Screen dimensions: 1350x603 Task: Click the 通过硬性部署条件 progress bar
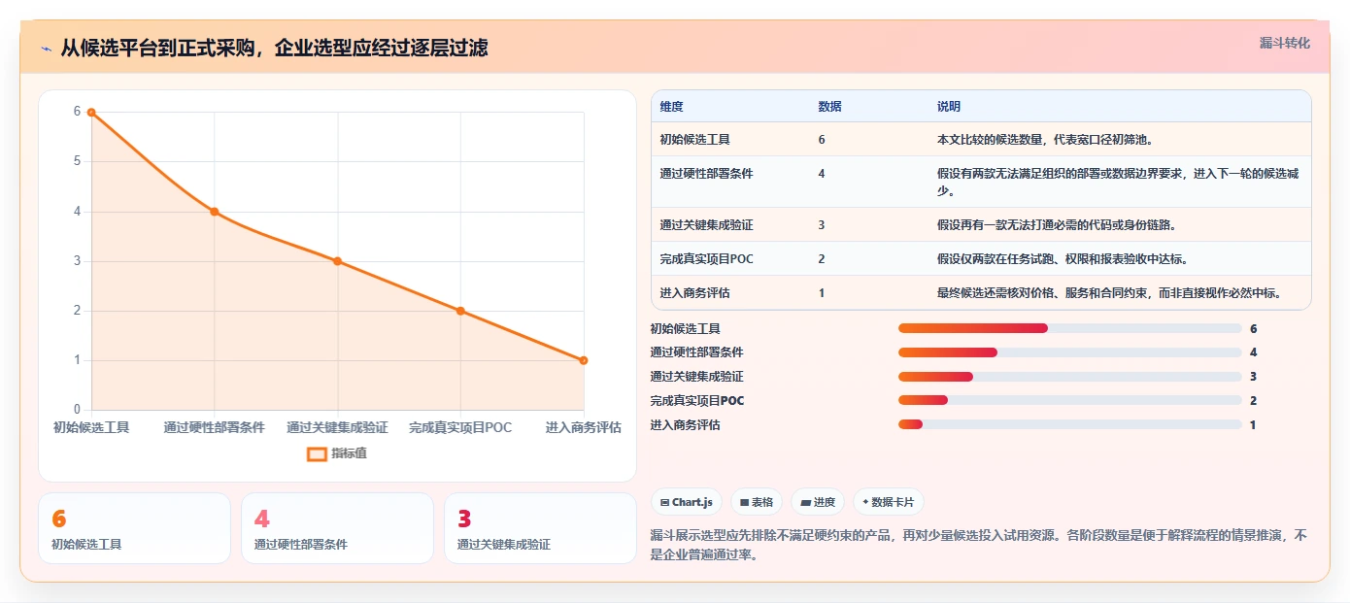1069,352
